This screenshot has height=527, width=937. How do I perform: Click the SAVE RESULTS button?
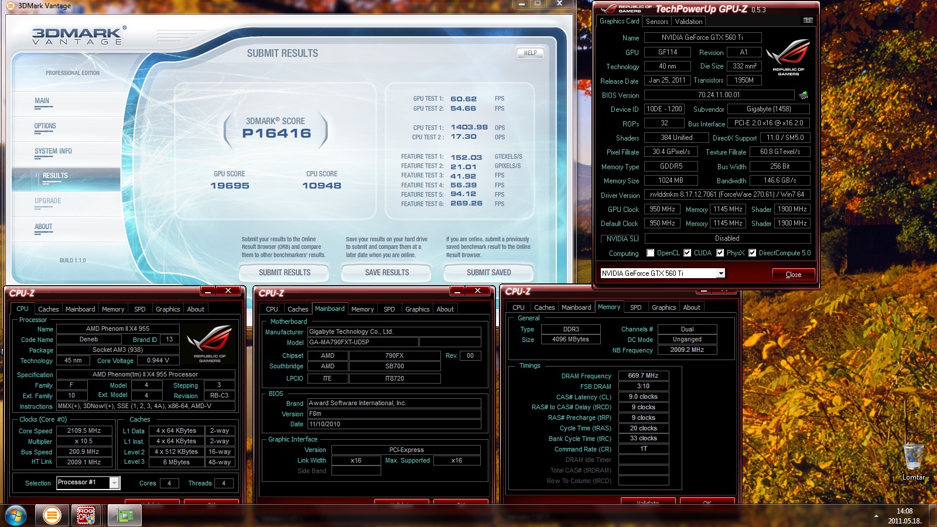pyautogui.click(x=387, y=272)
